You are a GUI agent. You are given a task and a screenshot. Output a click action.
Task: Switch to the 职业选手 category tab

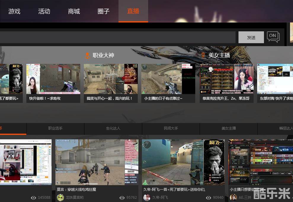55,128
